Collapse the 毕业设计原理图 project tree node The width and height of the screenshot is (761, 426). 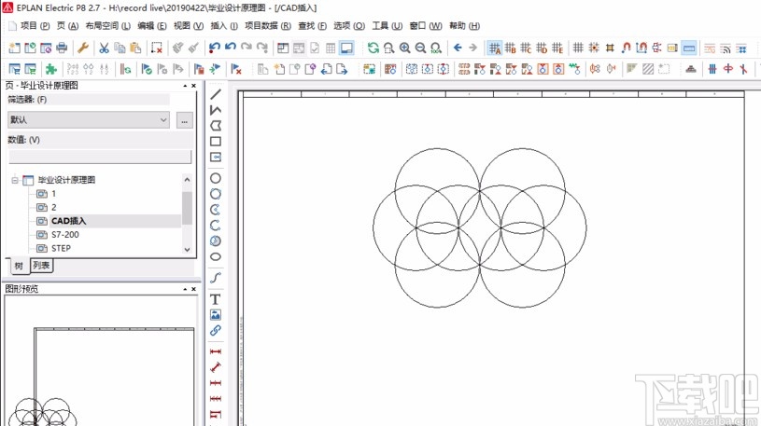click(x=15, y=180)
